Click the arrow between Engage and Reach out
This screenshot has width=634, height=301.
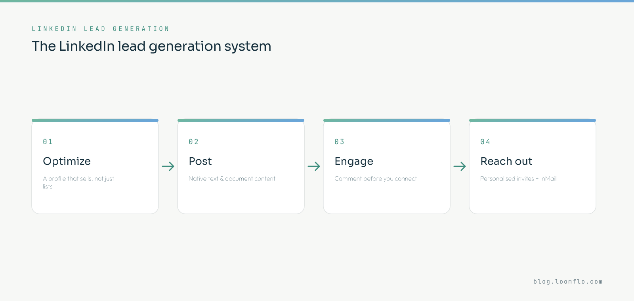pyautogui.click(x=460, y=166)
